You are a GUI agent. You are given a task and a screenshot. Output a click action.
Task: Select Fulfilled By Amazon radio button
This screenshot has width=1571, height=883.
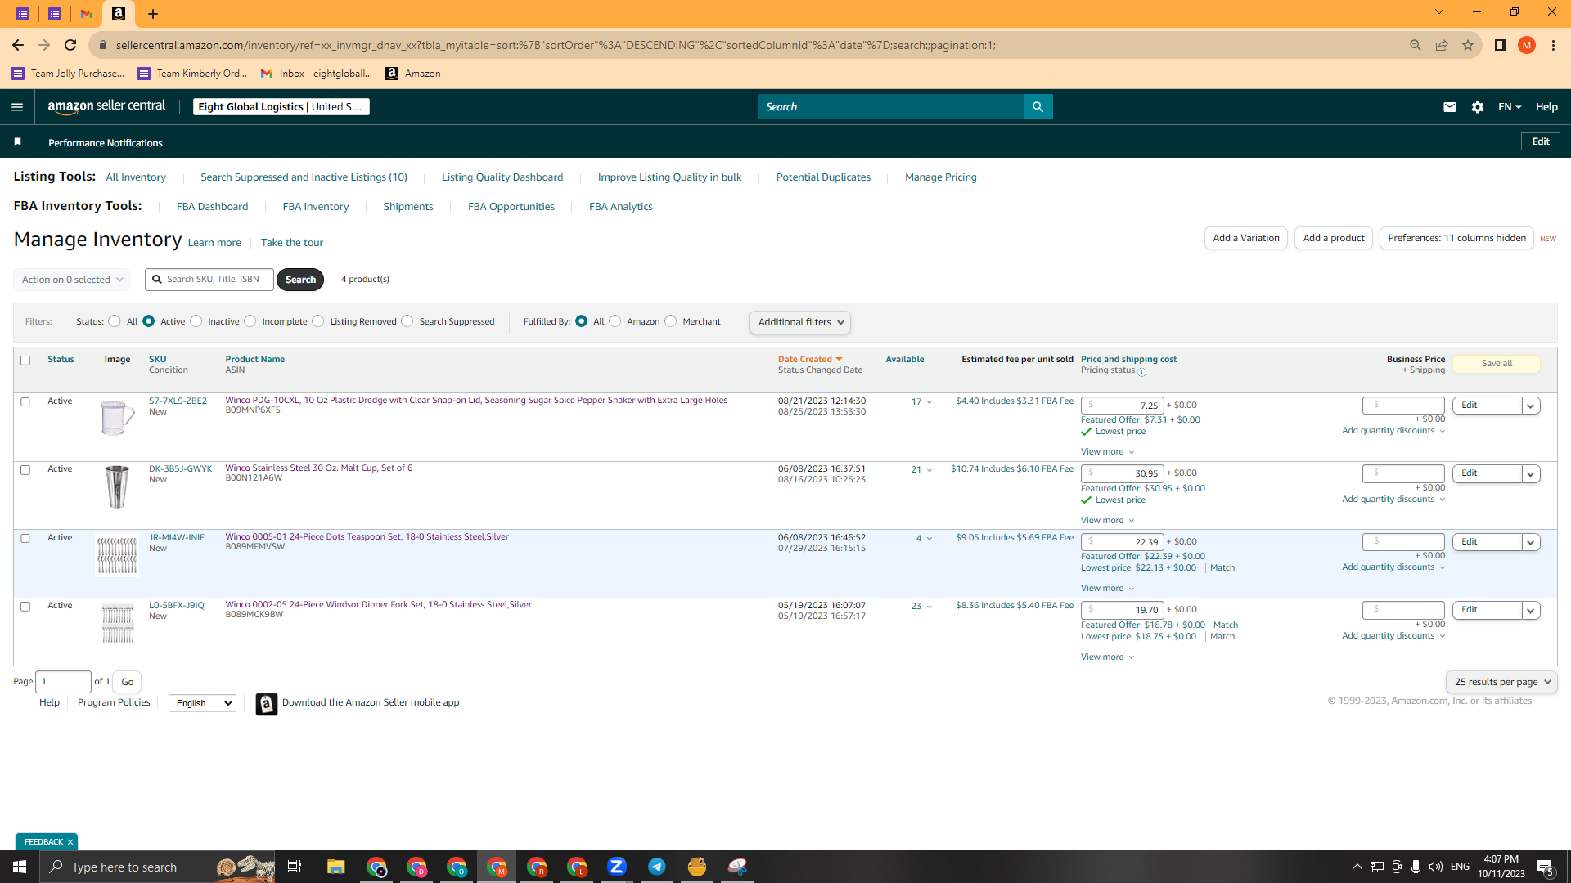click(615, 321)
